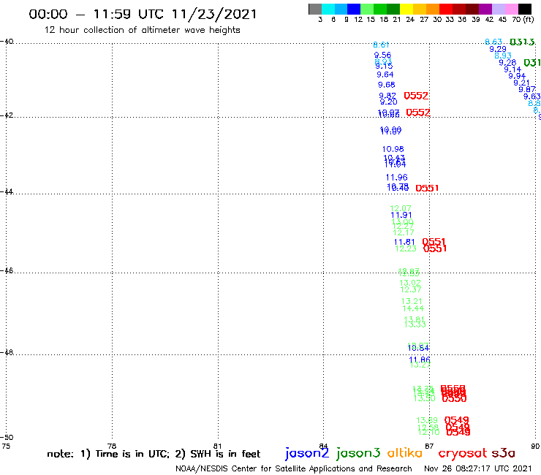The height and width of the screenshot is (475, 541).
Task: Click the 'altika' satellite legend label
Action: pos(405,452)
